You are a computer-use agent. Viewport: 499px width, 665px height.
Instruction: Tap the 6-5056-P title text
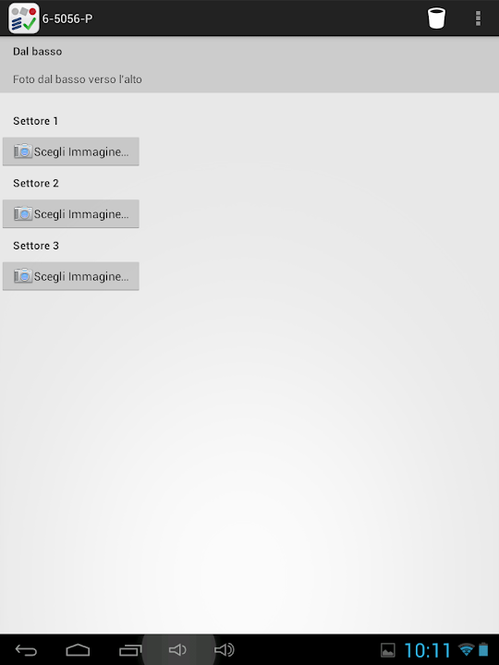tap(67, 18)
